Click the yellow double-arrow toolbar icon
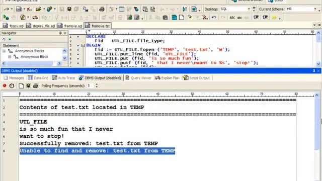Screen dimensions: 322x181 [274, 18]
